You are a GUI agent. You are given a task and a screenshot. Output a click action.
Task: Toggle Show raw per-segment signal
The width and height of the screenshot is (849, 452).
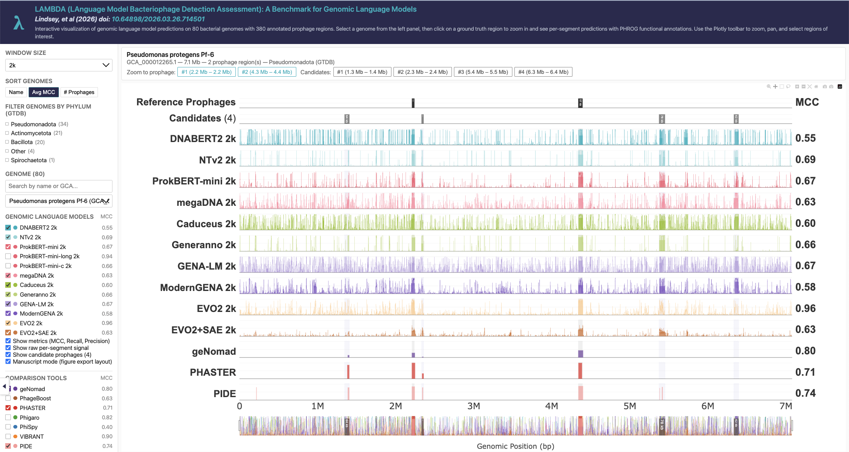(8, 348)
